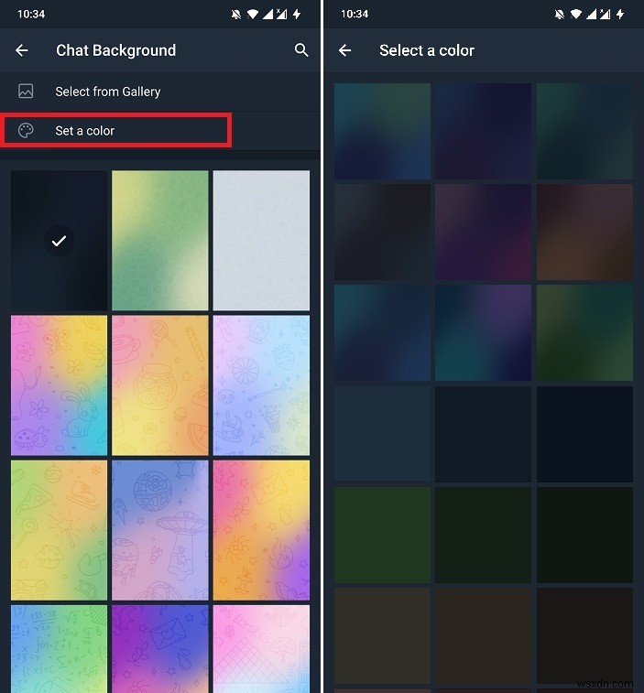
Task: Select purple-magenta gradient color, second row
Action: 484,232
